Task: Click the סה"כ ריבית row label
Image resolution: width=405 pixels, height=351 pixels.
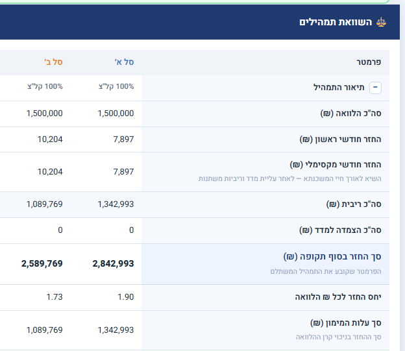Action: (354, 204)
